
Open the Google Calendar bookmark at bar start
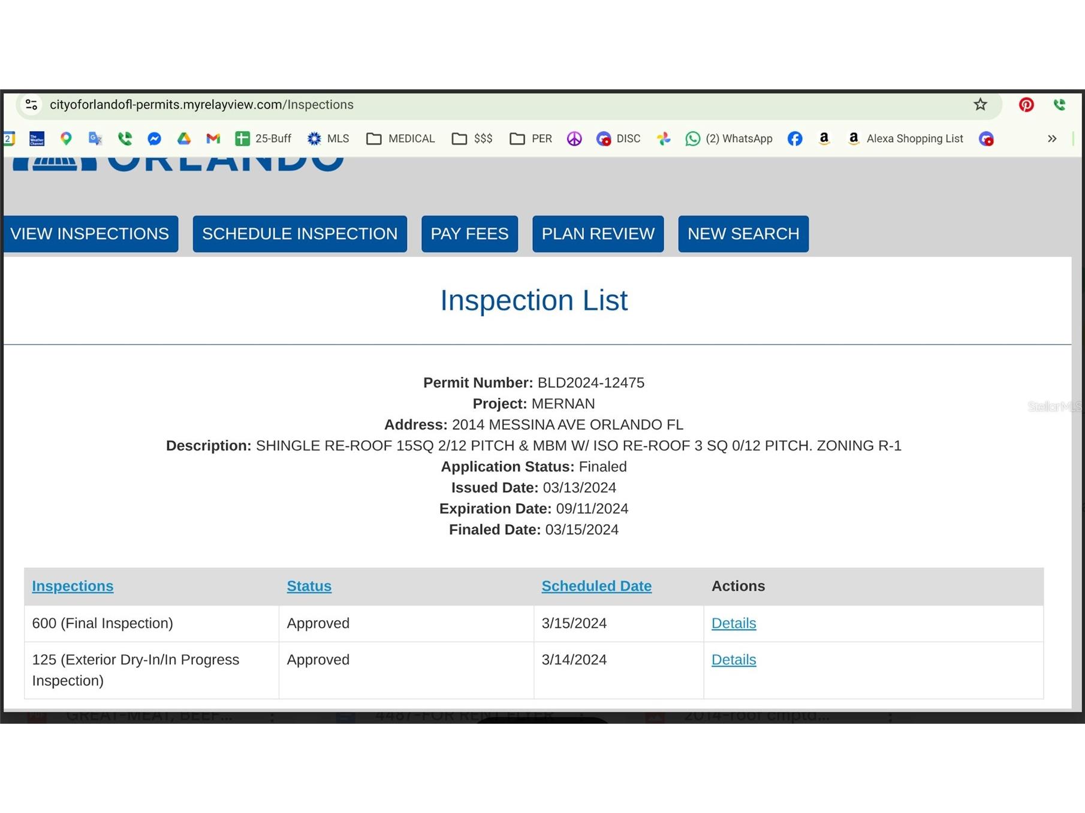coord(9,139)
